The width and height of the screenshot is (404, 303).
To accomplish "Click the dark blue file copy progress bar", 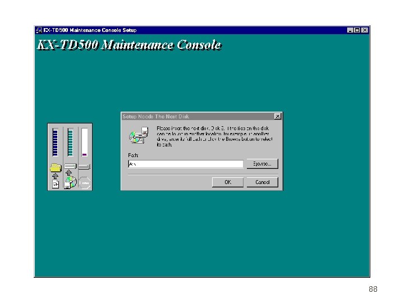I will (x=55, y=142).
